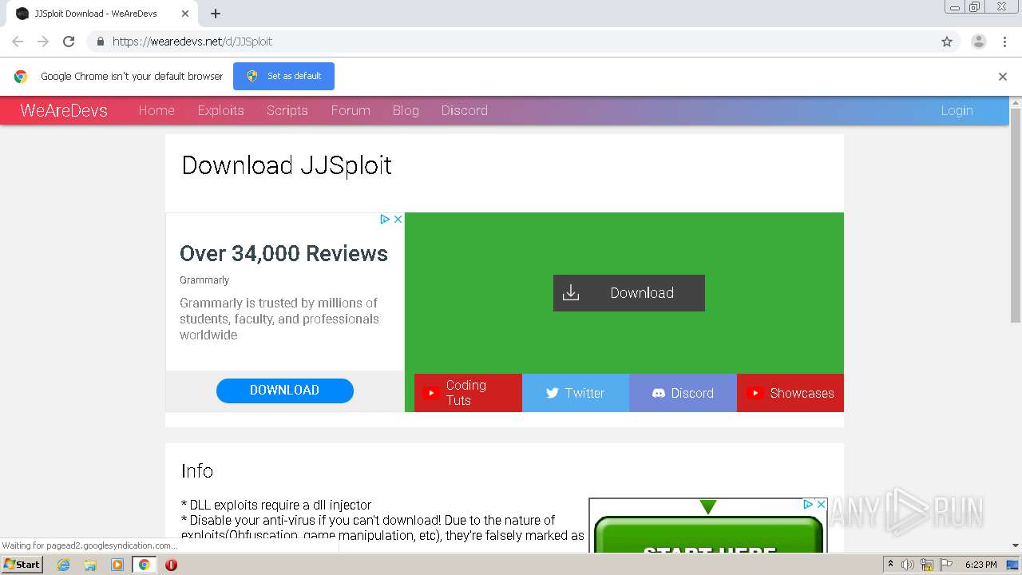The width and height of the screenshot is (1022, 575).
Task: Click the browser back arrow
Action: pos(18,42)
